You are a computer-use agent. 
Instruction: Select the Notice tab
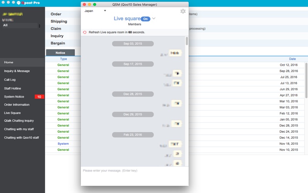pos(60,52)
